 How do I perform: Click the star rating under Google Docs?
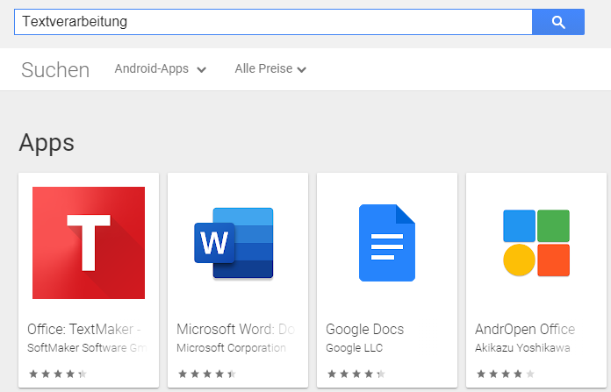click(x=356, y=374)
